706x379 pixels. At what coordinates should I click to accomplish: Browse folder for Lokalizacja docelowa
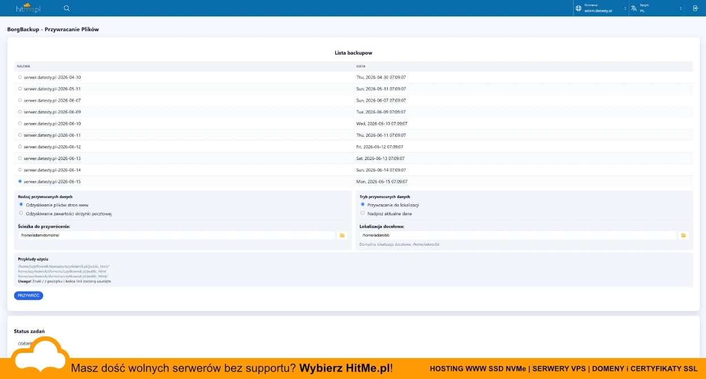(683, 235)
